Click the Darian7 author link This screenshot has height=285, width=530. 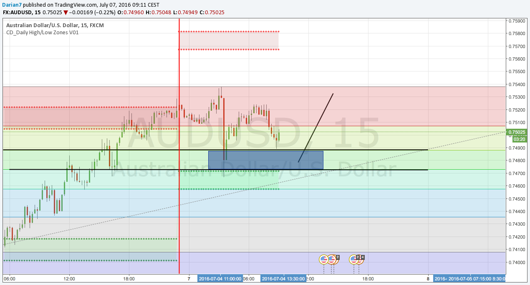click(13, 5)
